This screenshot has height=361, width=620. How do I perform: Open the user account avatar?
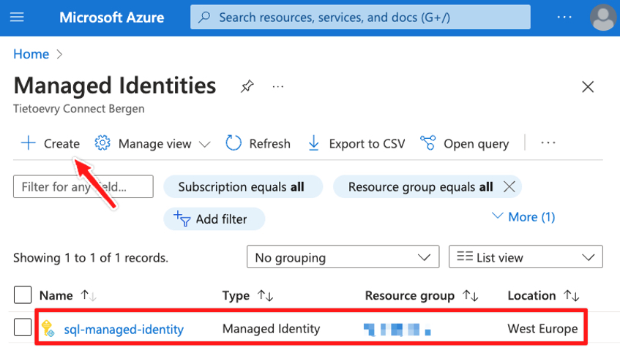click(602, 18)
